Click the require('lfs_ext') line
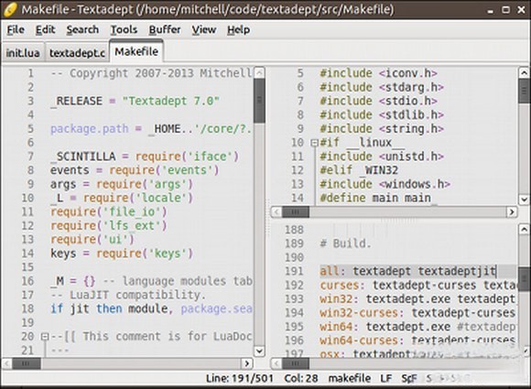 click(x=109, y=226)
